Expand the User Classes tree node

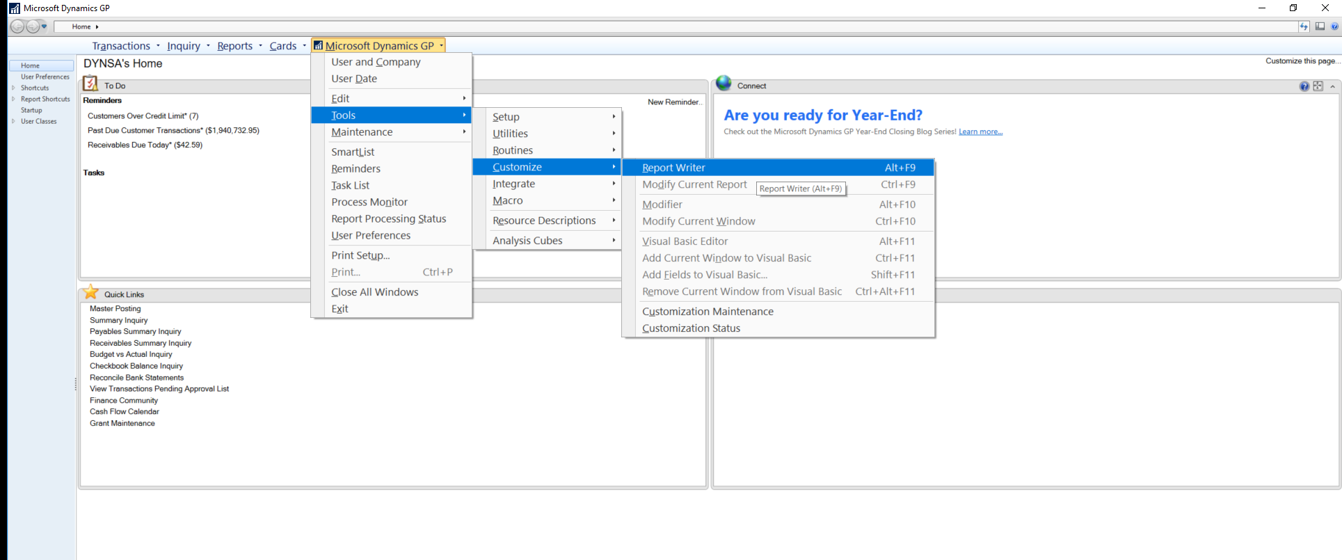[13, 121]
